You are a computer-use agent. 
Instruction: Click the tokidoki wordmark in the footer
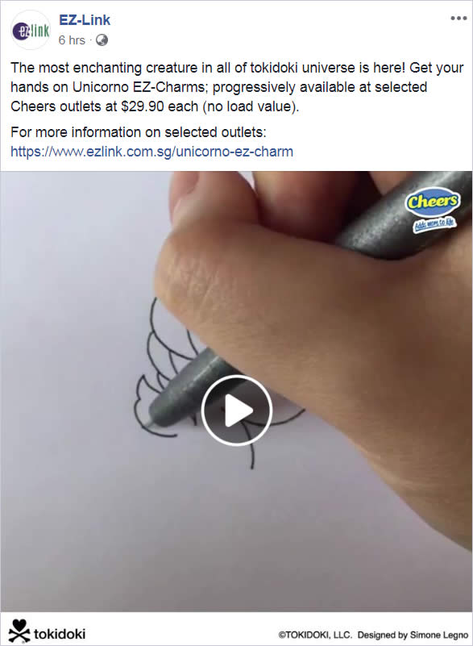[60, 633]
